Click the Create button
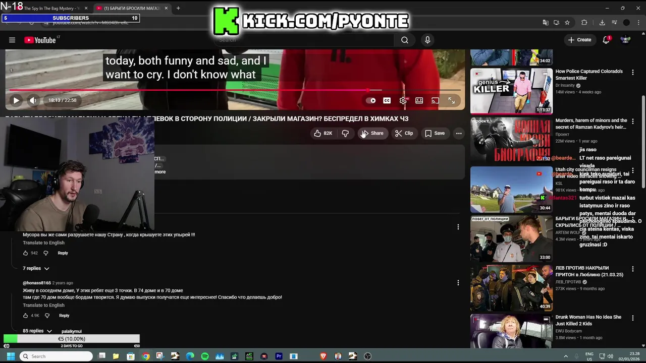Screen dimensions: 646x363 pyautogui.click(x=579, y=40)
